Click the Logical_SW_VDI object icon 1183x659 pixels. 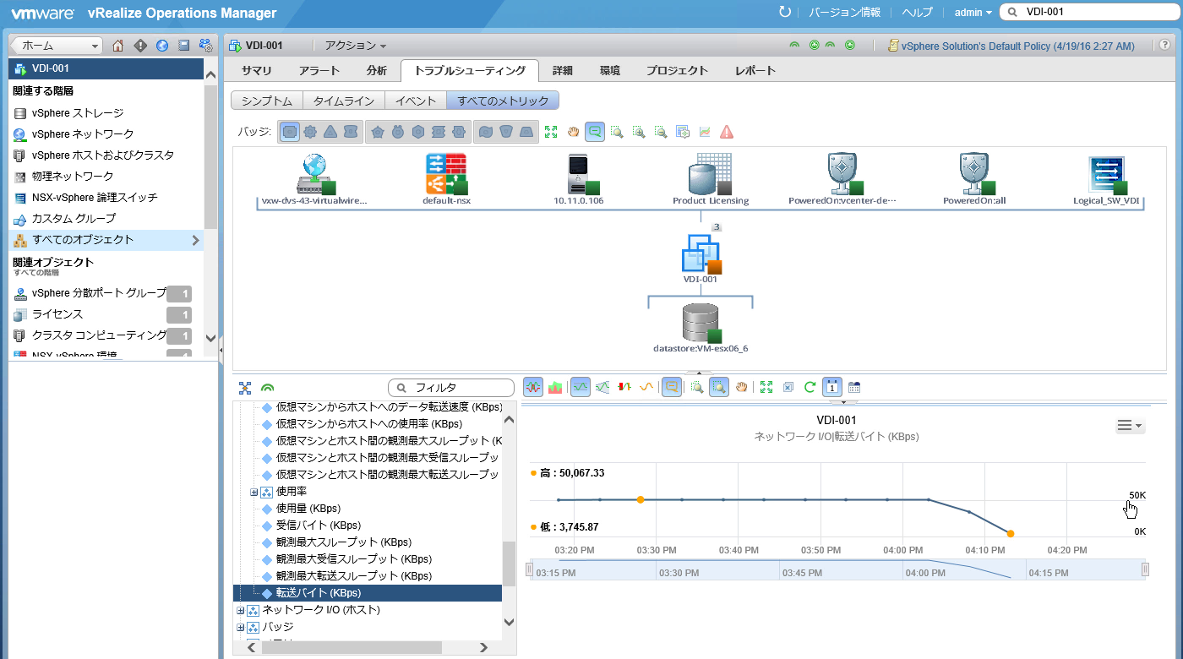pos(1108,176)
